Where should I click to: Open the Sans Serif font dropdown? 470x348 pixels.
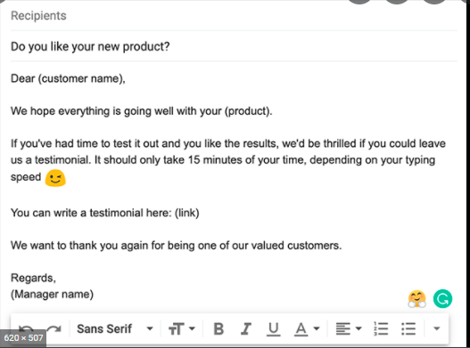(x=115, y=328)
